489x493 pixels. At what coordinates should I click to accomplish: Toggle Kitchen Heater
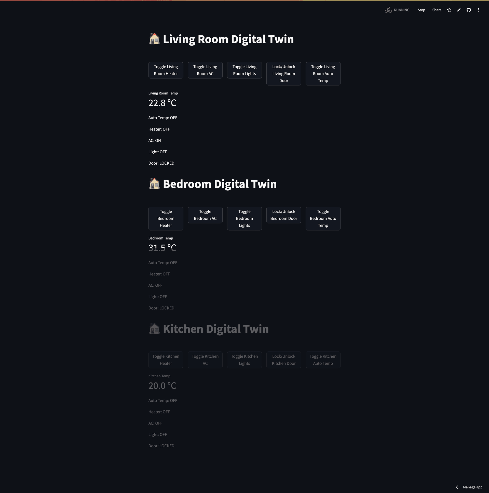pyautogui.click(x=166, y=359)
